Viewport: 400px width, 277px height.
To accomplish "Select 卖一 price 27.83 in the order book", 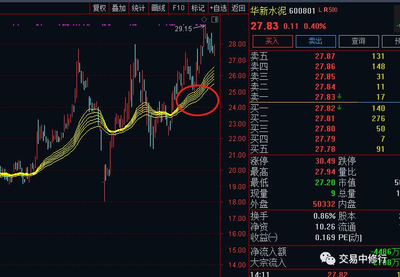I will pyautogui.click(x=325, y=97).
